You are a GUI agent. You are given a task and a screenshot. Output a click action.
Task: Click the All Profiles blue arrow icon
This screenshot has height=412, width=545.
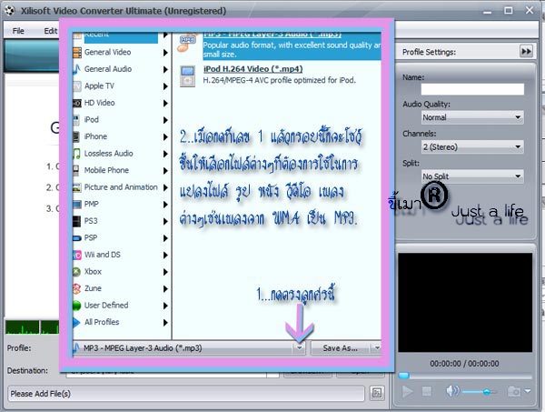click(x=77, y=322)
